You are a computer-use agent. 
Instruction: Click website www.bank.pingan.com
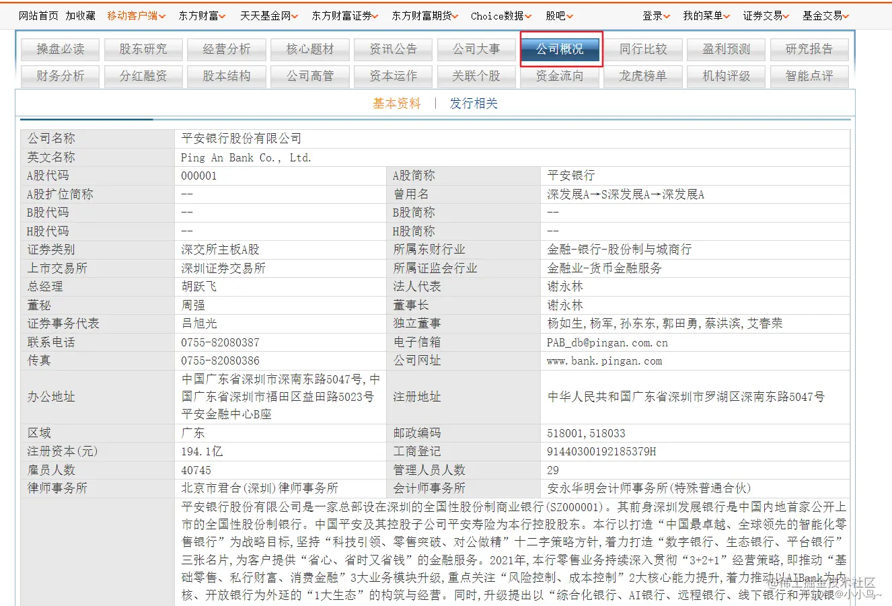click(605, 361)
